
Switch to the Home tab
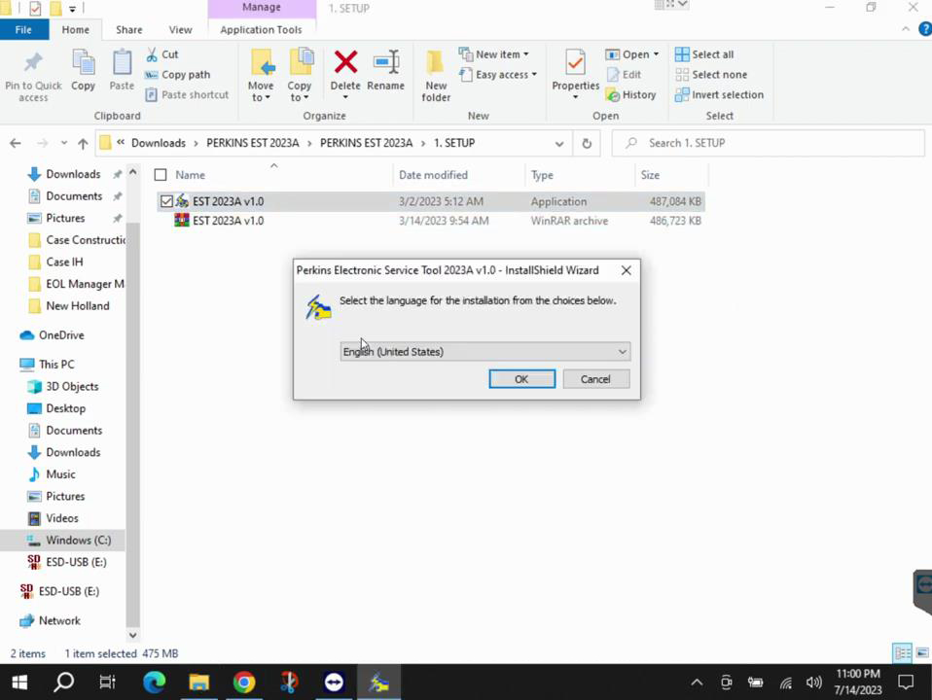tap(76, 30)
